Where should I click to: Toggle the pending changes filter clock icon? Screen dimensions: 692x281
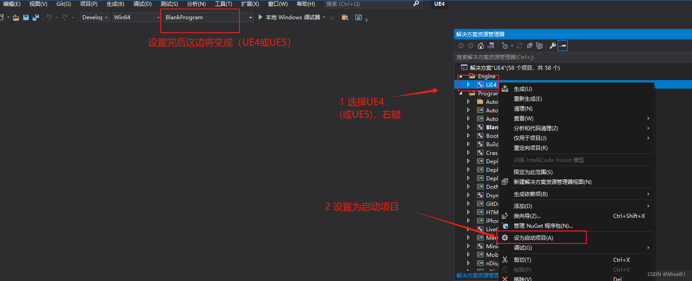pyautogui.click(x=504, y=45)
